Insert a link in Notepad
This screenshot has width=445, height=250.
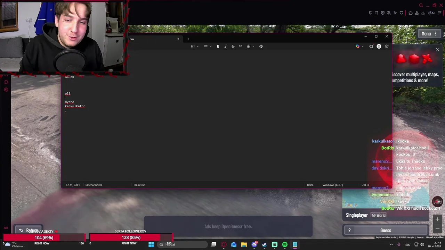[241, 46]
